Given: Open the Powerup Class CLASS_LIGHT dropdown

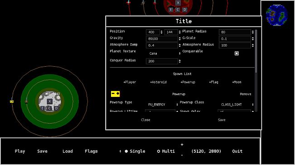Looking at the screenshot, I should 237,105.
